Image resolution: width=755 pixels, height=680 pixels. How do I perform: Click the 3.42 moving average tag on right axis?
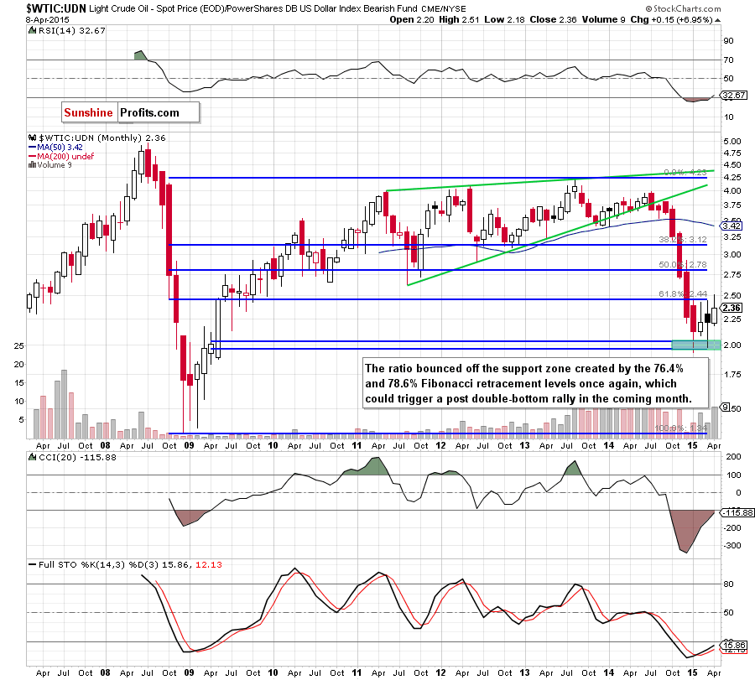[x=732, y=226]
